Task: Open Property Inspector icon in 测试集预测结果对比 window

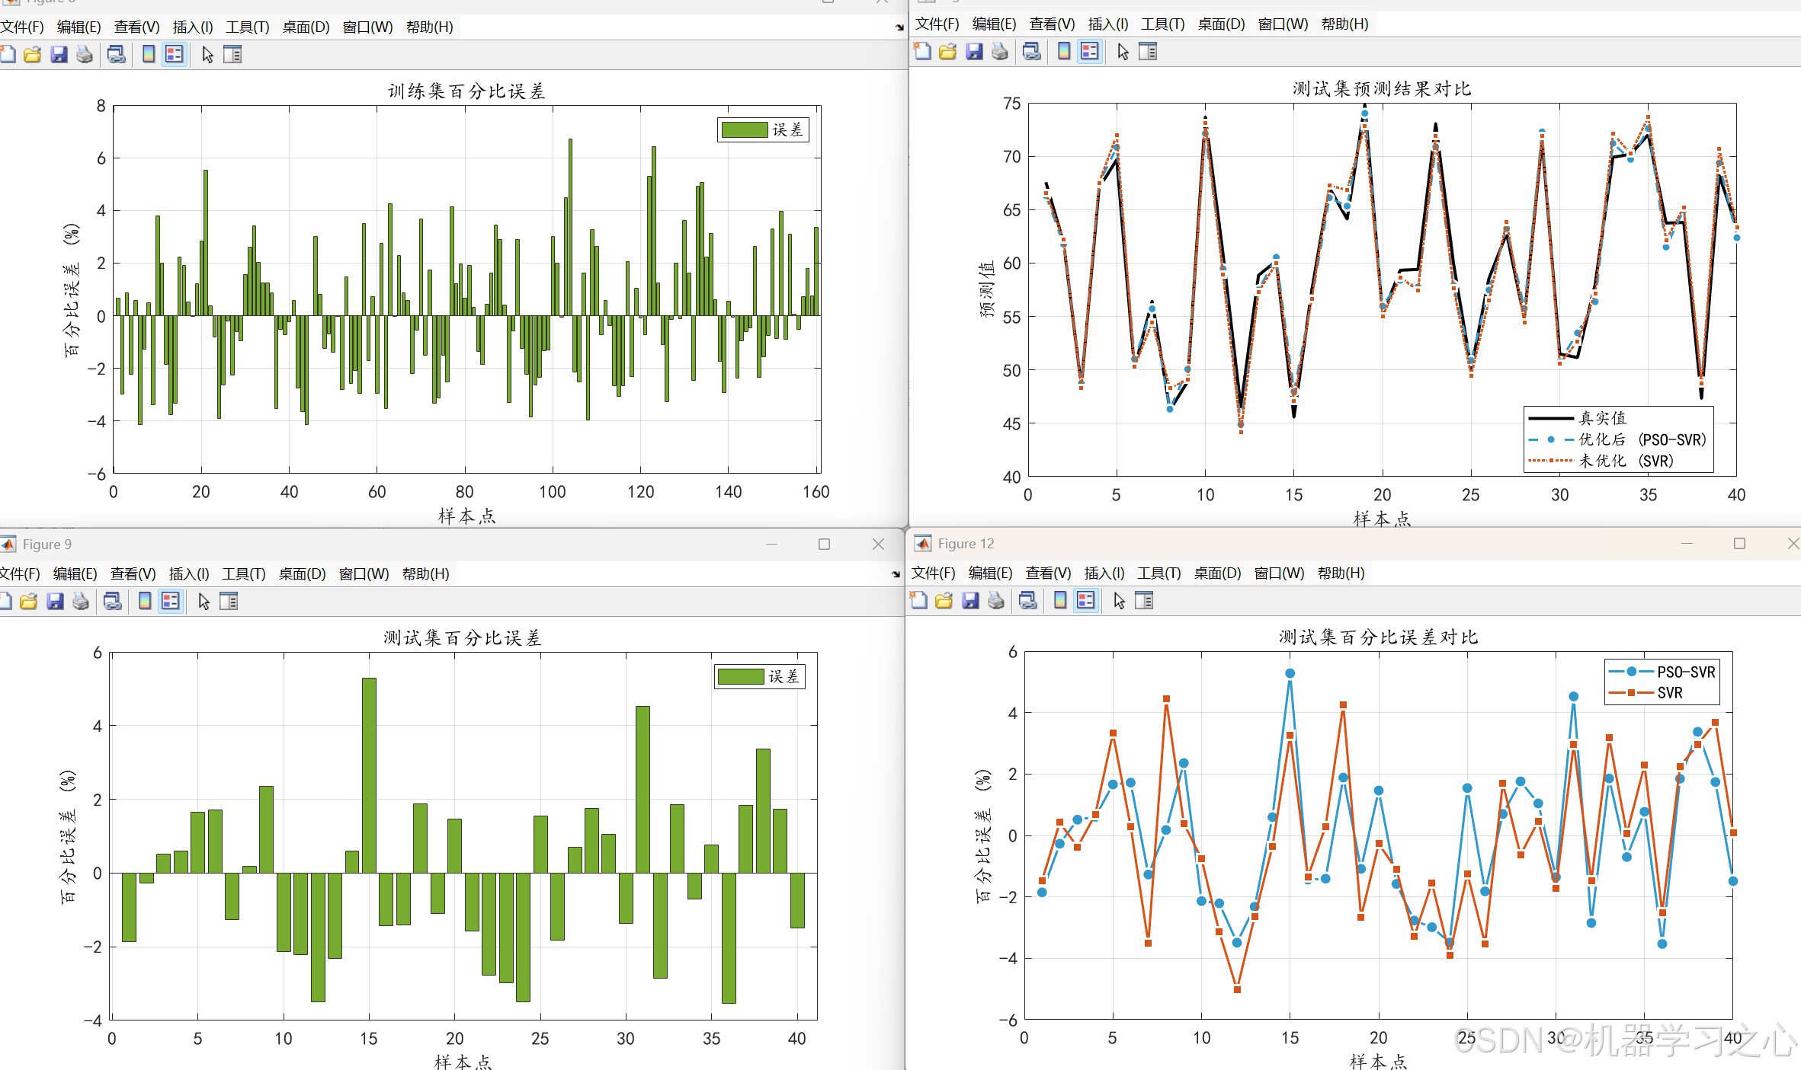Action: tap(1148, 52)
